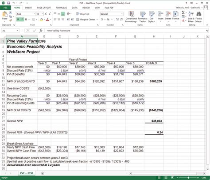
Task: Toggle Bold formatting
Action: point(18,20)
